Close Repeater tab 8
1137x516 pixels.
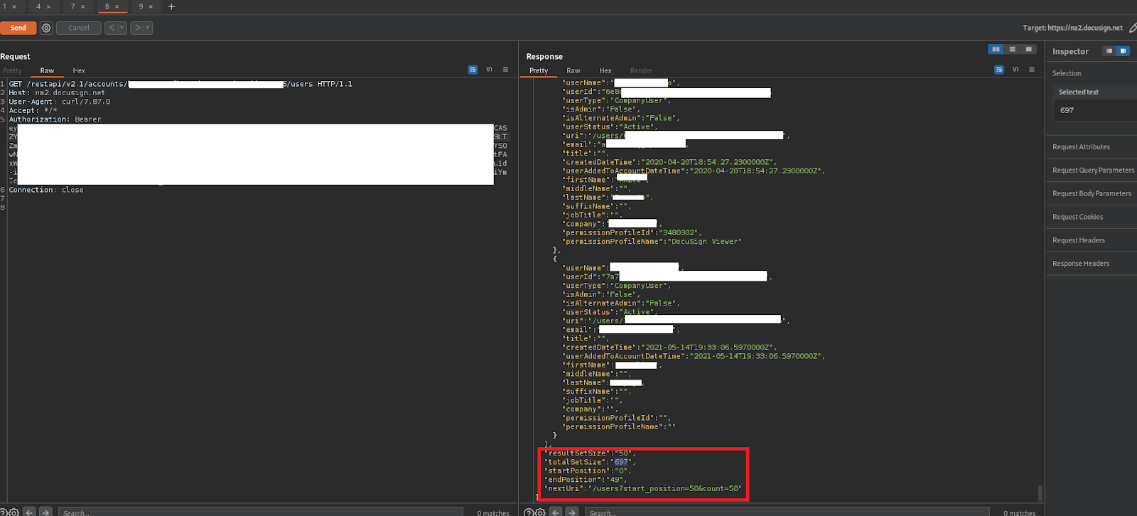point(117,6)
